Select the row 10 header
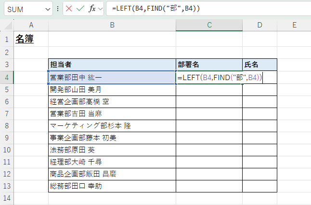Viewport: 311px width, 205px height. tap(7, 150)
